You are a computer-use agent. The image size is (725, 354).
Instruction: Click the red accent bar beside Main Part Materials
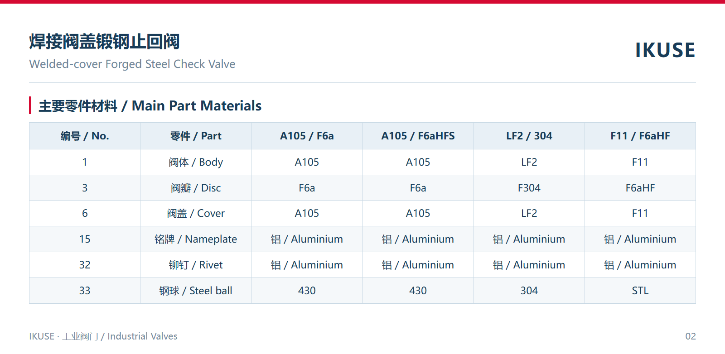pyautogui.click(x=30, y=105)
